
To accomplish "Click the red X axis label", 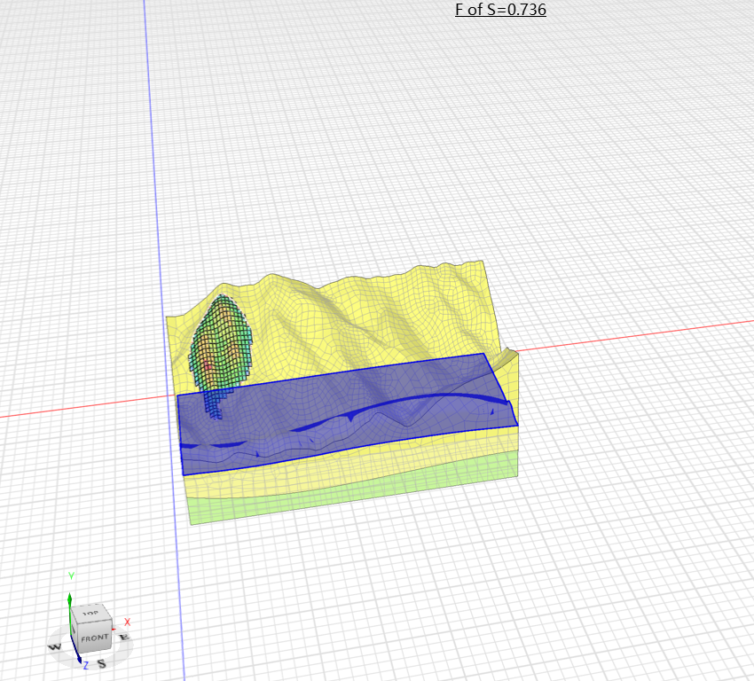I will [x=128, y=622].
